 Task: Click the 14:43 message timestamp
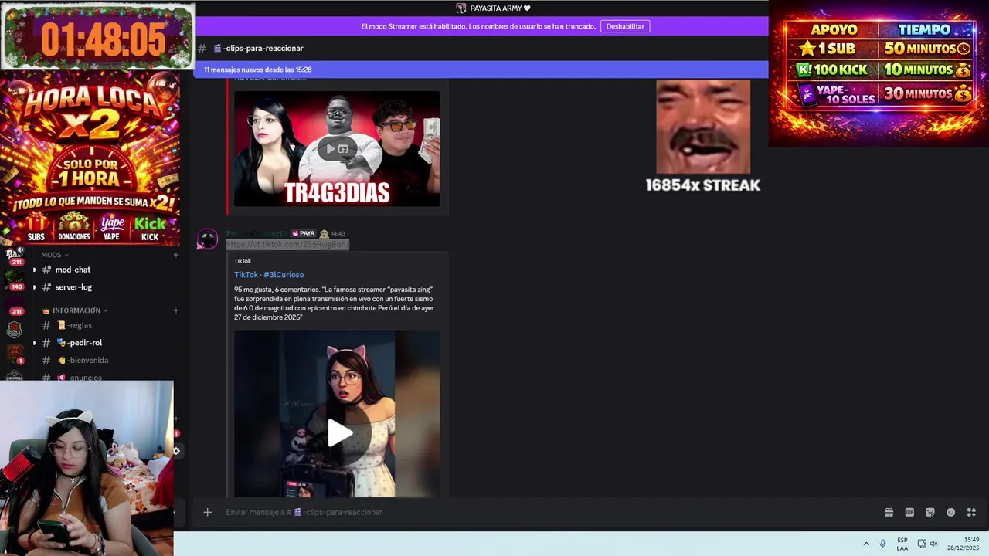[x=338, y=233]
